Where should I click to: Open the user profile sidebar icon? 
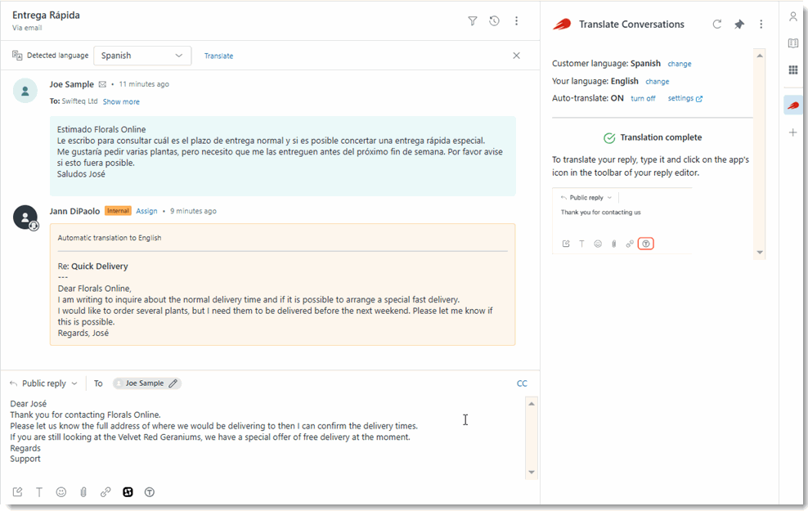[793, 16]
